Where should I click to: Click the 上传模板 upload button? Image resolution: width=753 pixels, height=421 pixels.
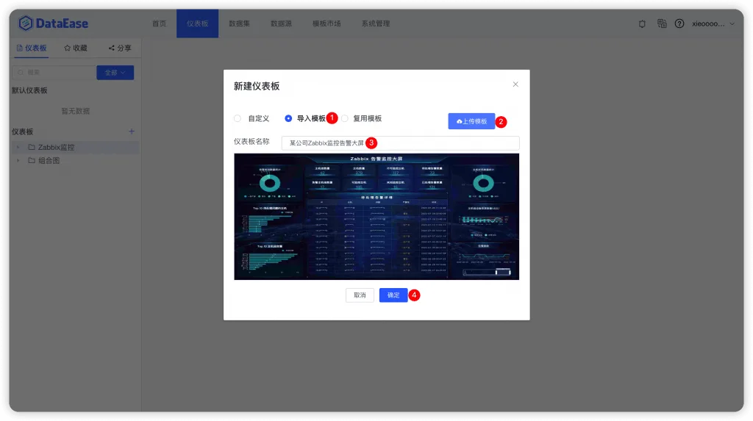click(x=471, y=121)
